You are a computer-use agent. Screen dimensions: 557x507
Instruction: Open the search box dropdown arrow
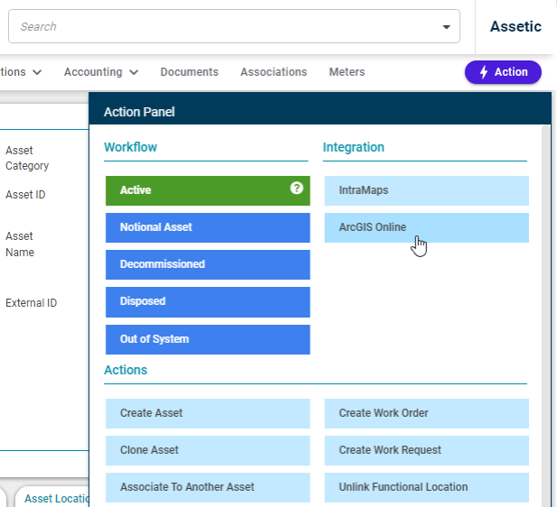pos(447,27)
